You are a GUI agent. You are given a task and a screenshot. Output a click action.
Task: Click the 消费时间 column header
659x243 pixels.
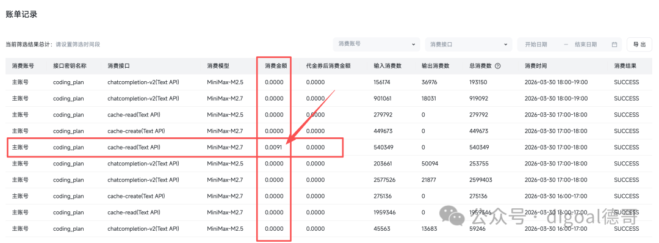pos(536,66)
